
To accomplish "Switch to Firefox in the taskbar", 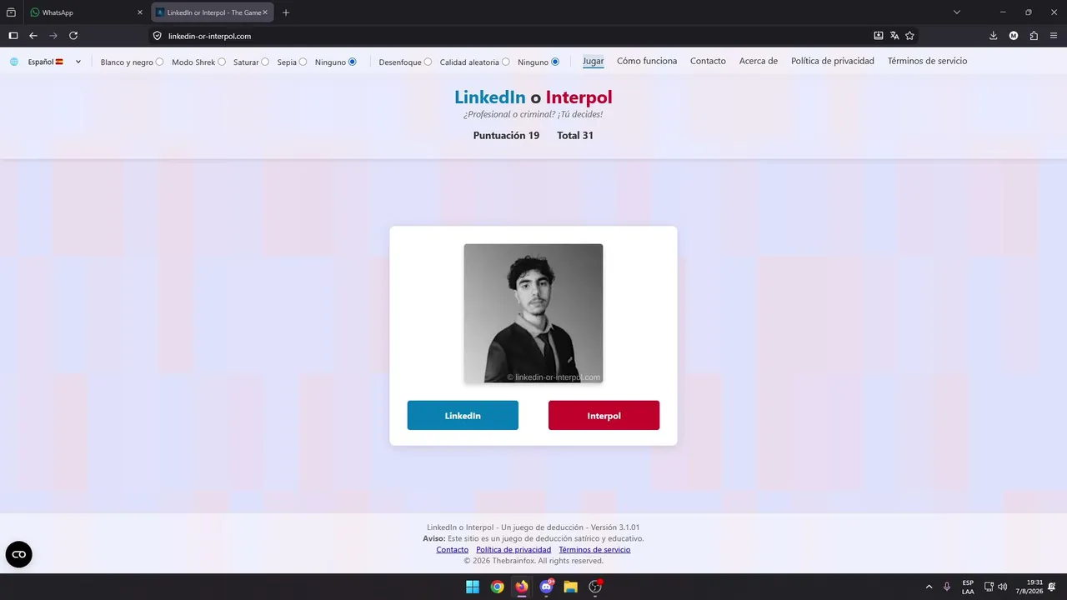I will coord(522,587).
